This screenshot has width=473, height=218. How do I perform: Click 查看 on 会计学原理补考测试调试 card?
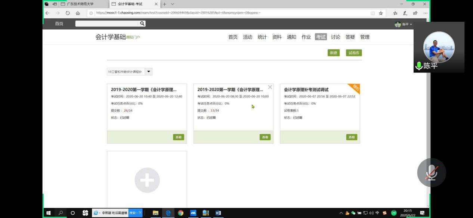click(x=352, y=137)
